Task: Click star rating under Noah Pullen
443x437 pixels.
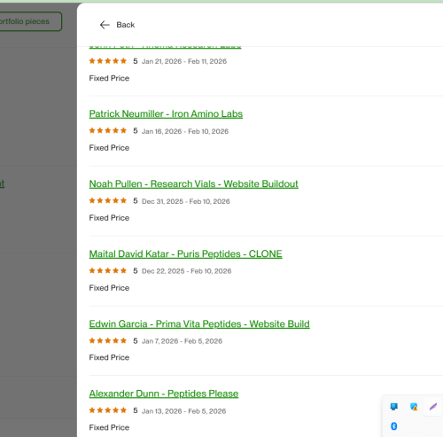Action: 108,200
